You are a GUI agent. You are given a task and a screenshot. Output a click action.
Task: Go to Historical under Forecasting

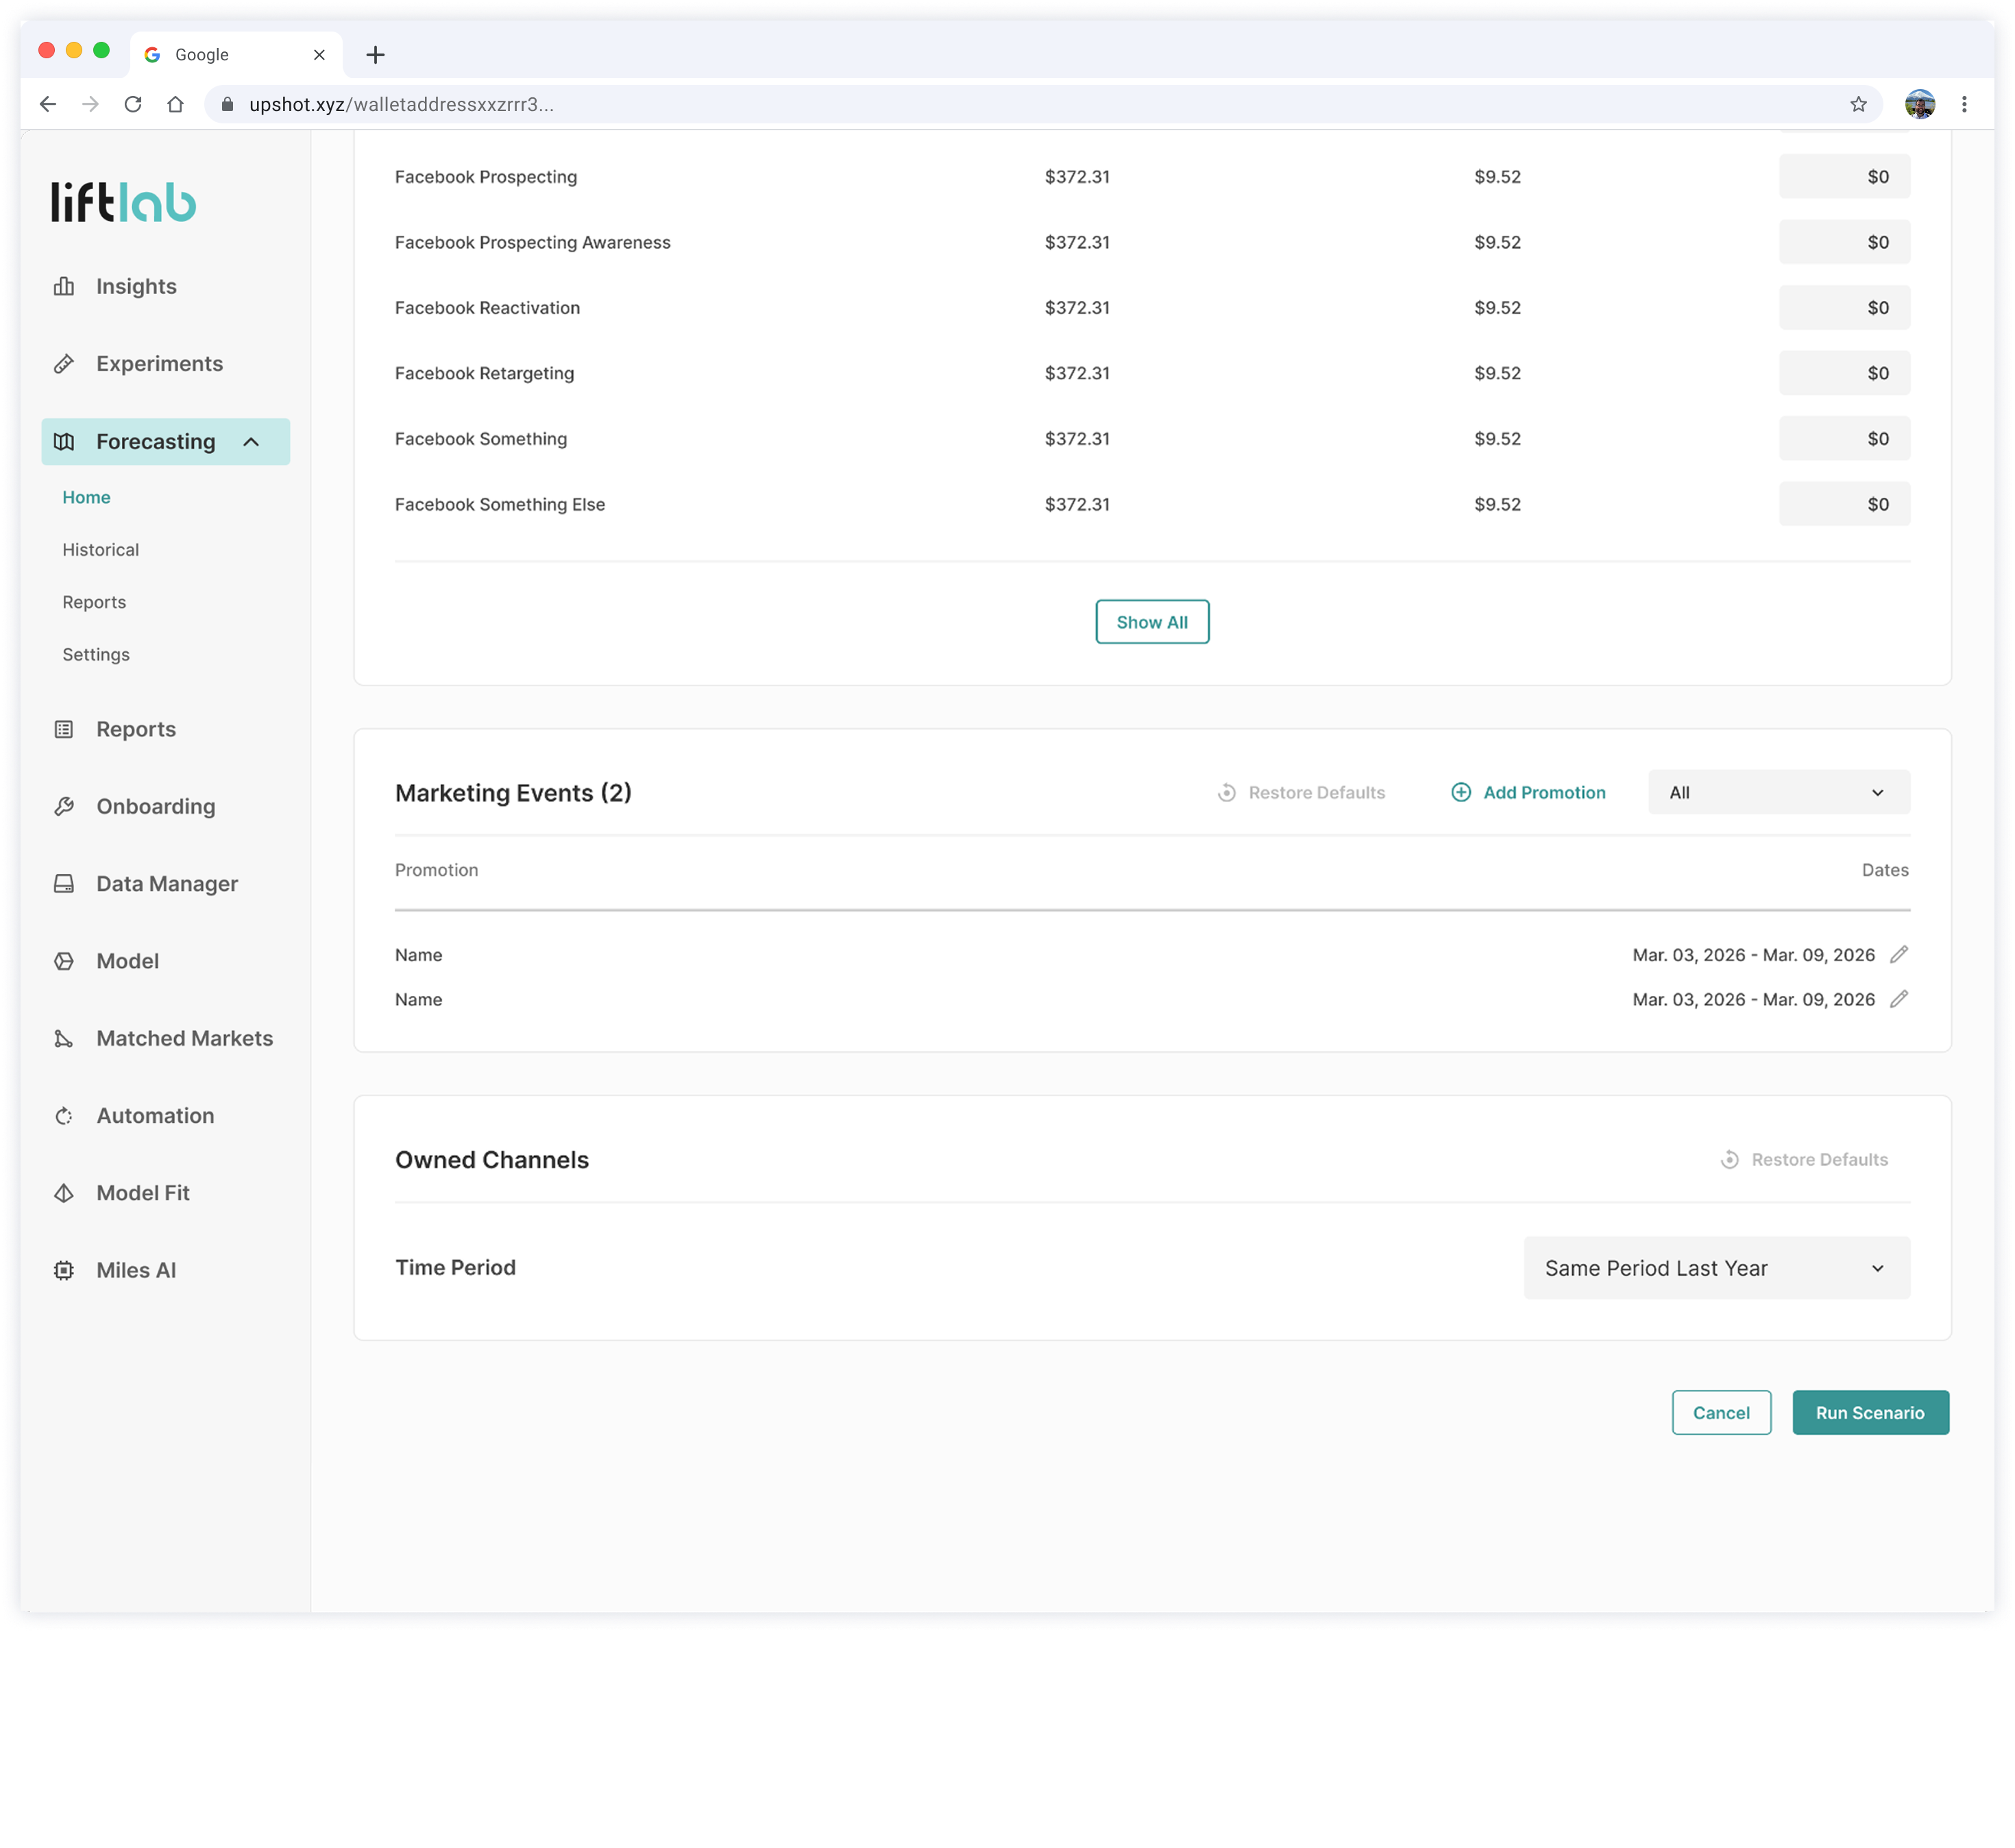pos(101,550)
